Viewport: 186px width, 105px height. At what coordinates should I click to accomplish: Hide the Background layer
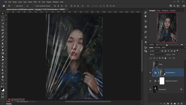150,89
